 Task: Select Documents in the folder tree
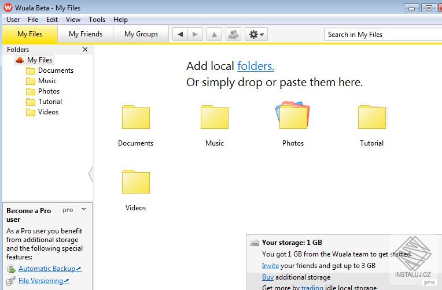pyautogui.click(x=50, y=70)
